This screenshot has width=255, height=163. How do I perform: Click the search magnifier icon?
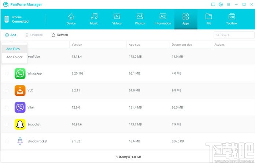(x=218, y=35)
